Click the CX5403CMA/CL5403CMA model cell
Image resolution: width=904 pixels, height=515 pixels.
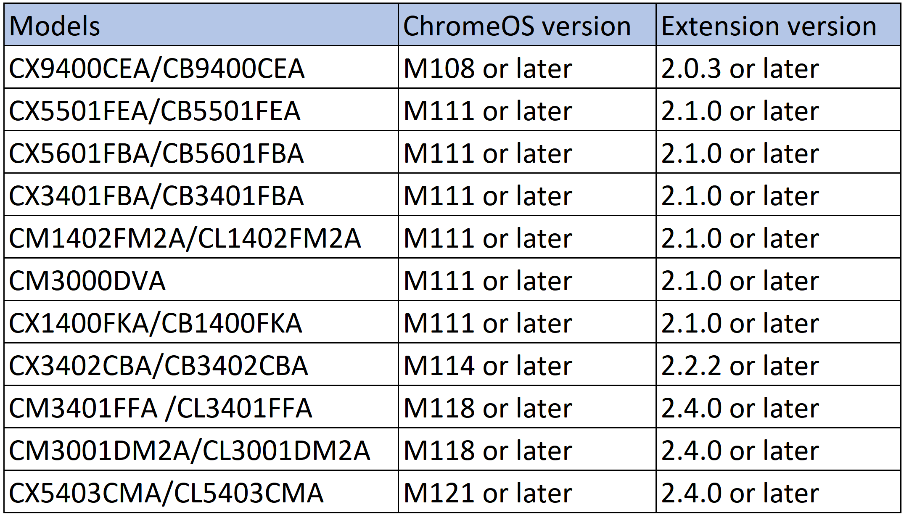click(201, 492)
